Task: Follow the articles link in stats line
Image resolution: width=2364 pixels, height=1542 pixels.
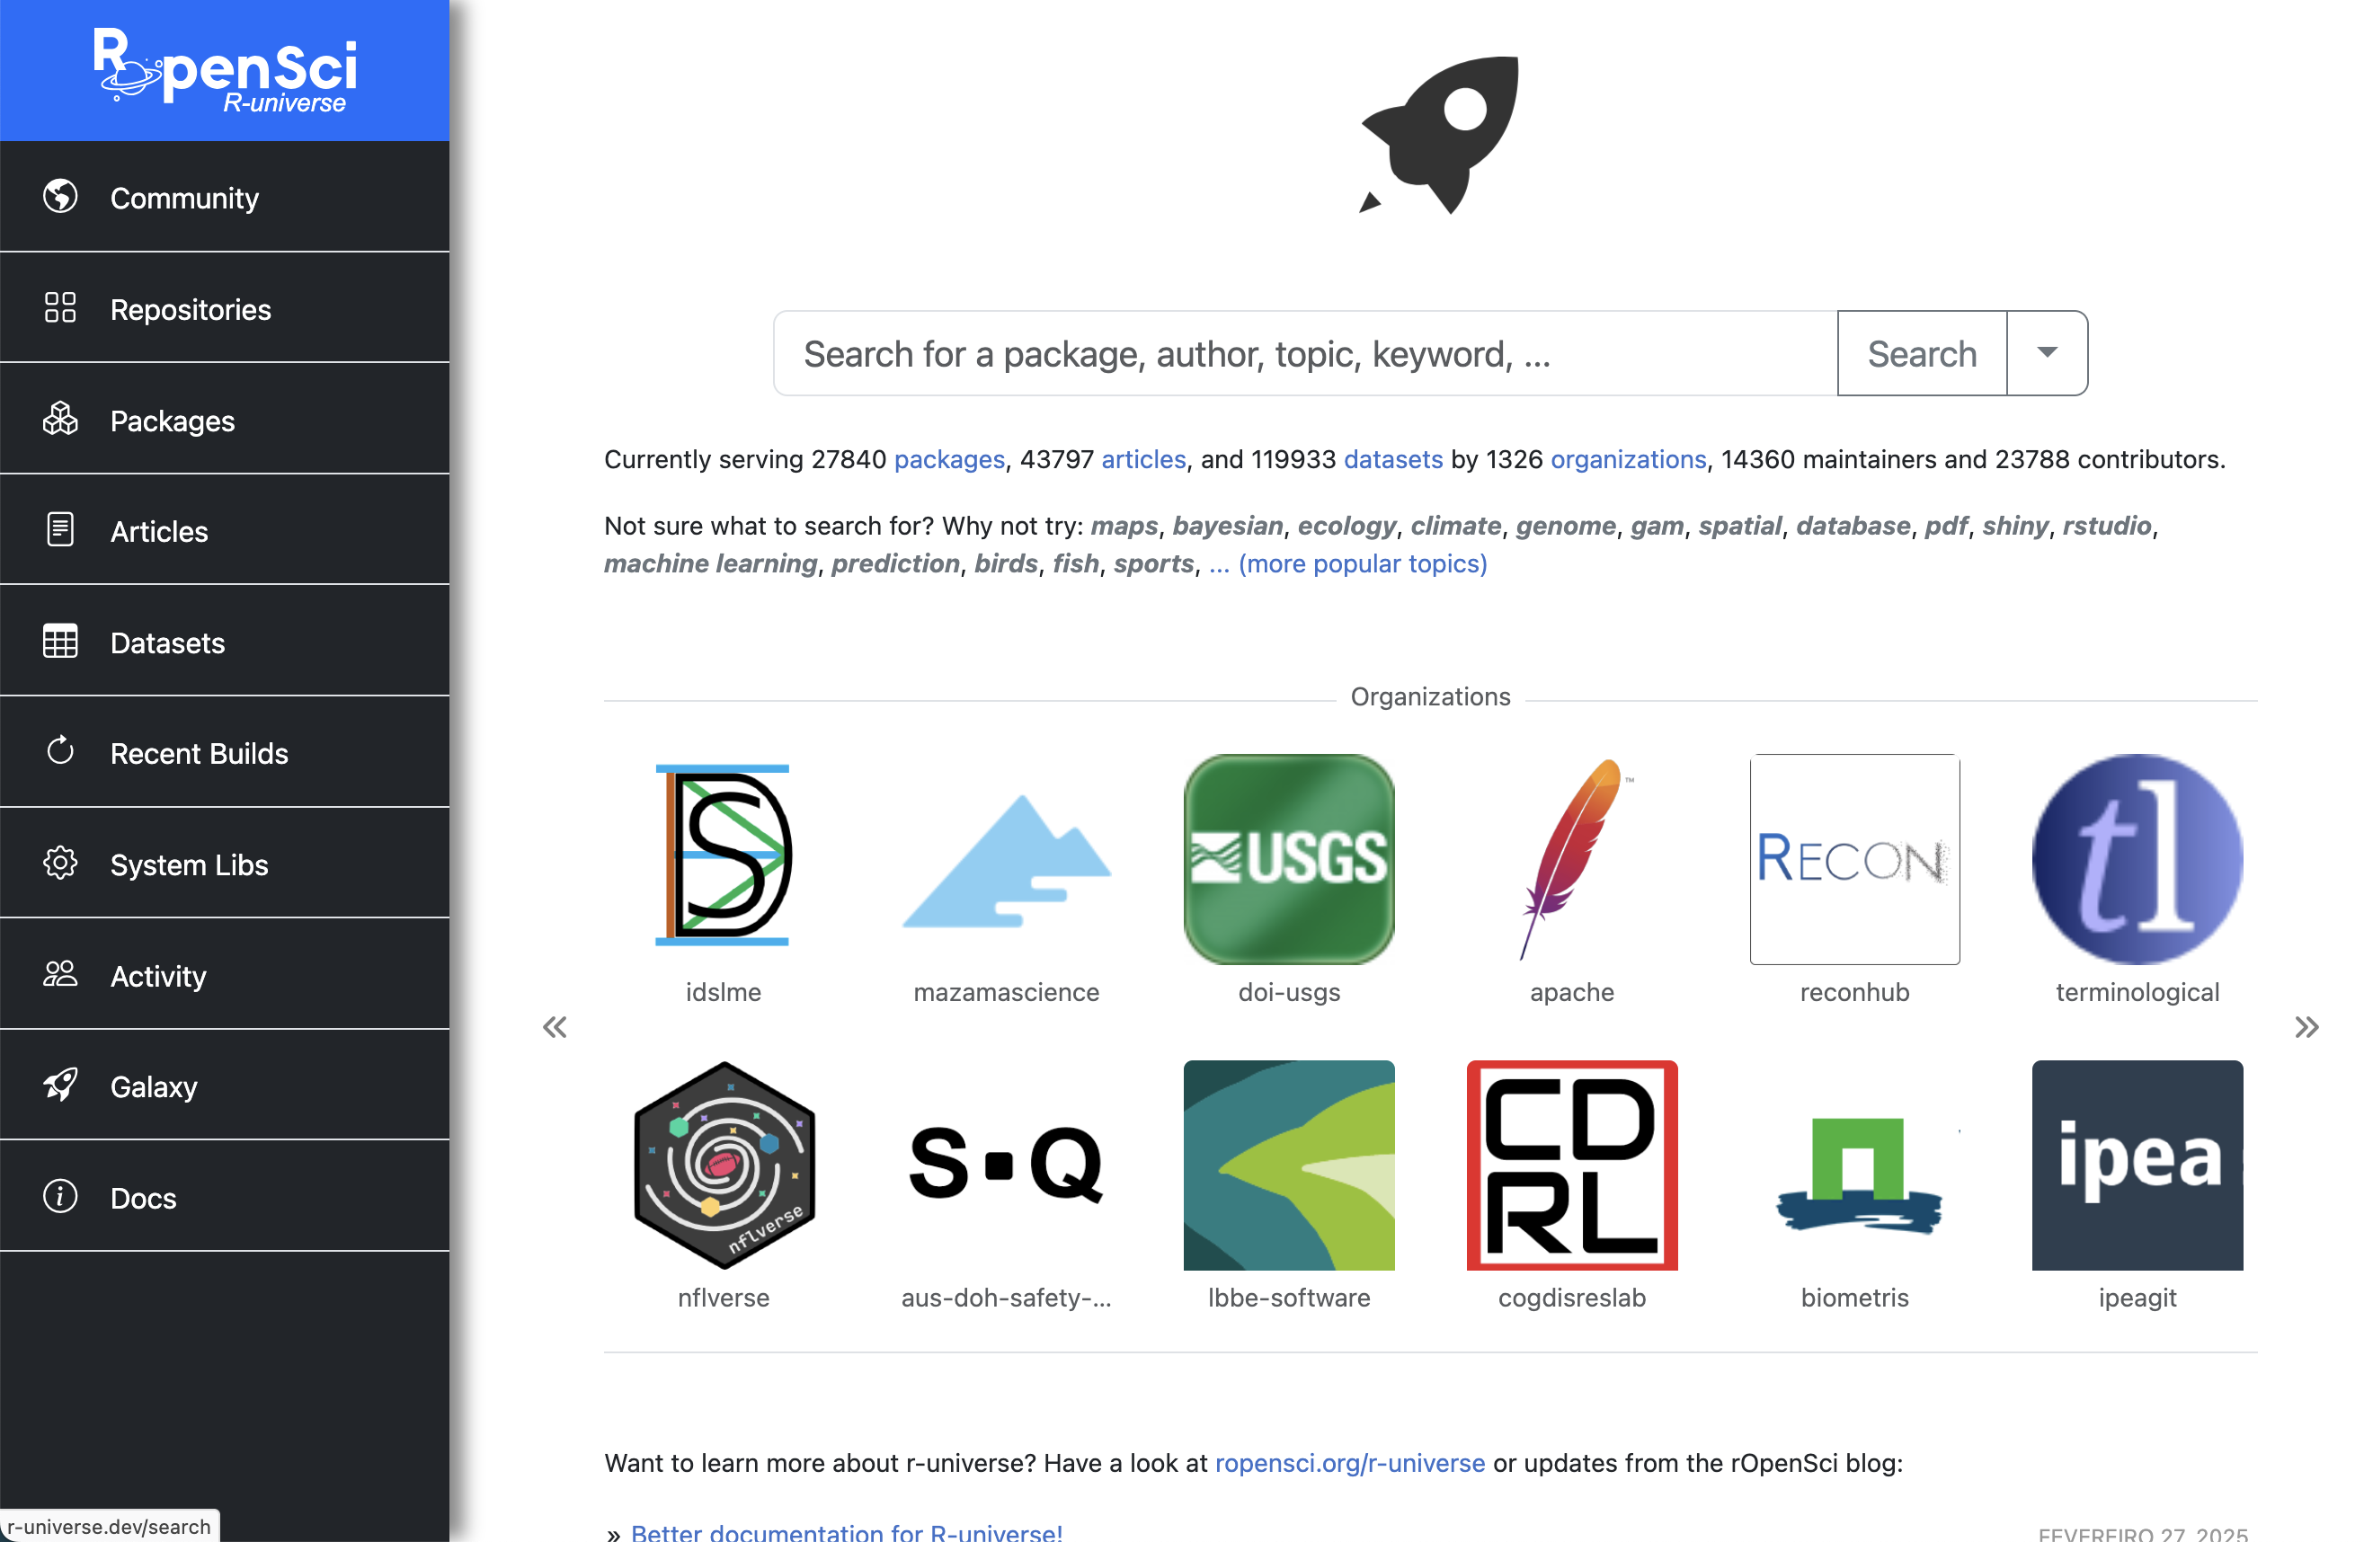Action: pyautogui.click(x=1143, y=458)
